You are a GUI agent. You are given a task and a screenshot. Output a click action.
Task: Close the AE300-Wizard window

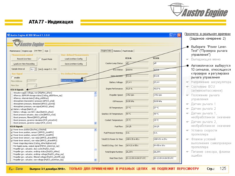[x=179, y=35]
